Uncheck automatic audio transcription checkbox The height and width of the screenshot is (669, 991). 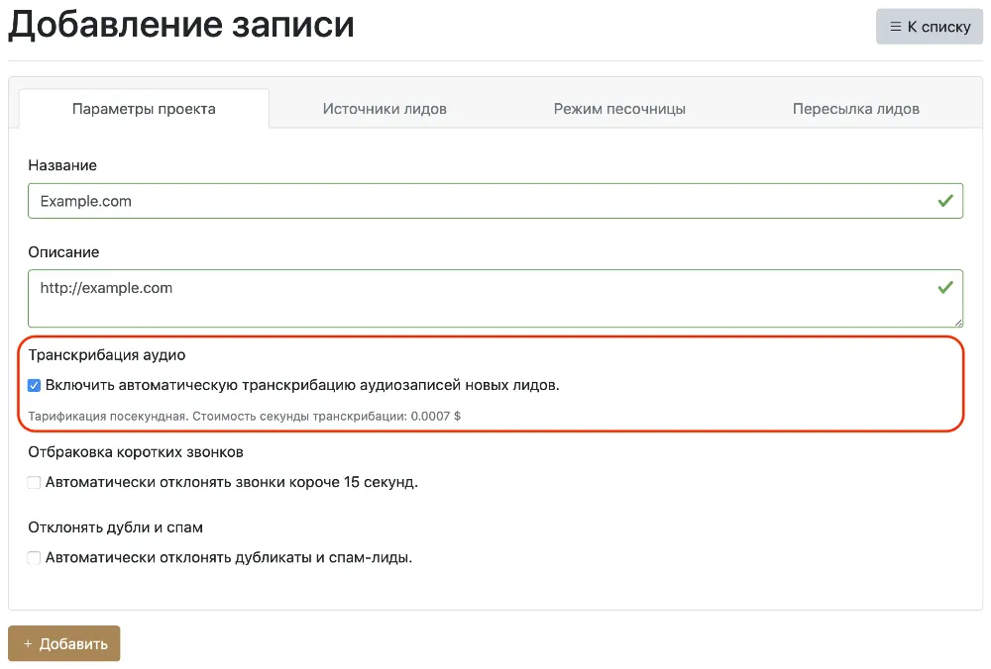click(x=34, y=386)
